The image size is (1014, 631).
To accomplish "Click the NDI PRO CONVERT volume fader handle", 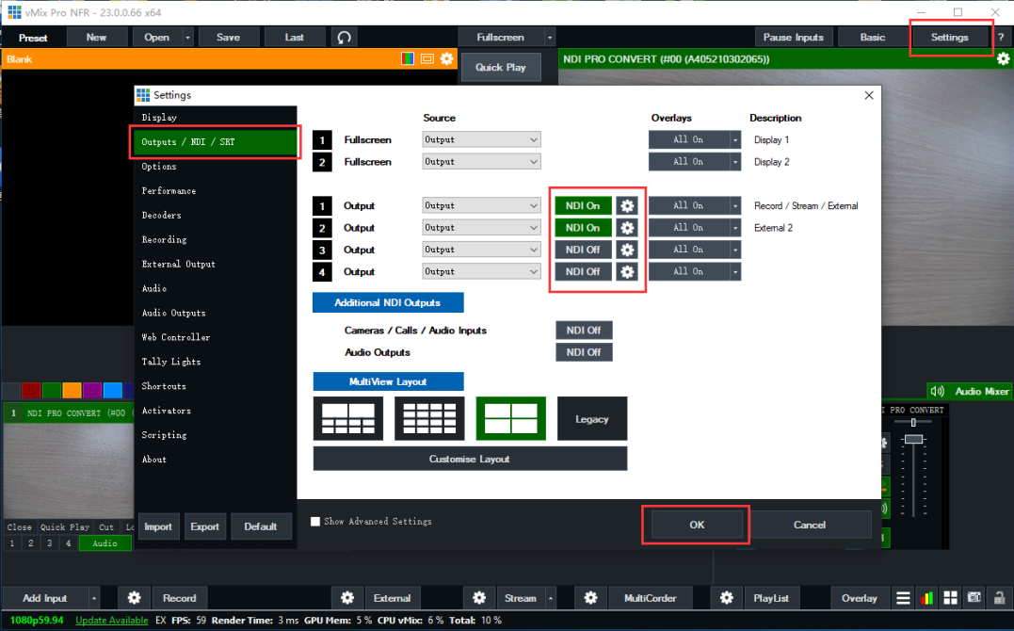I will 913,440.
